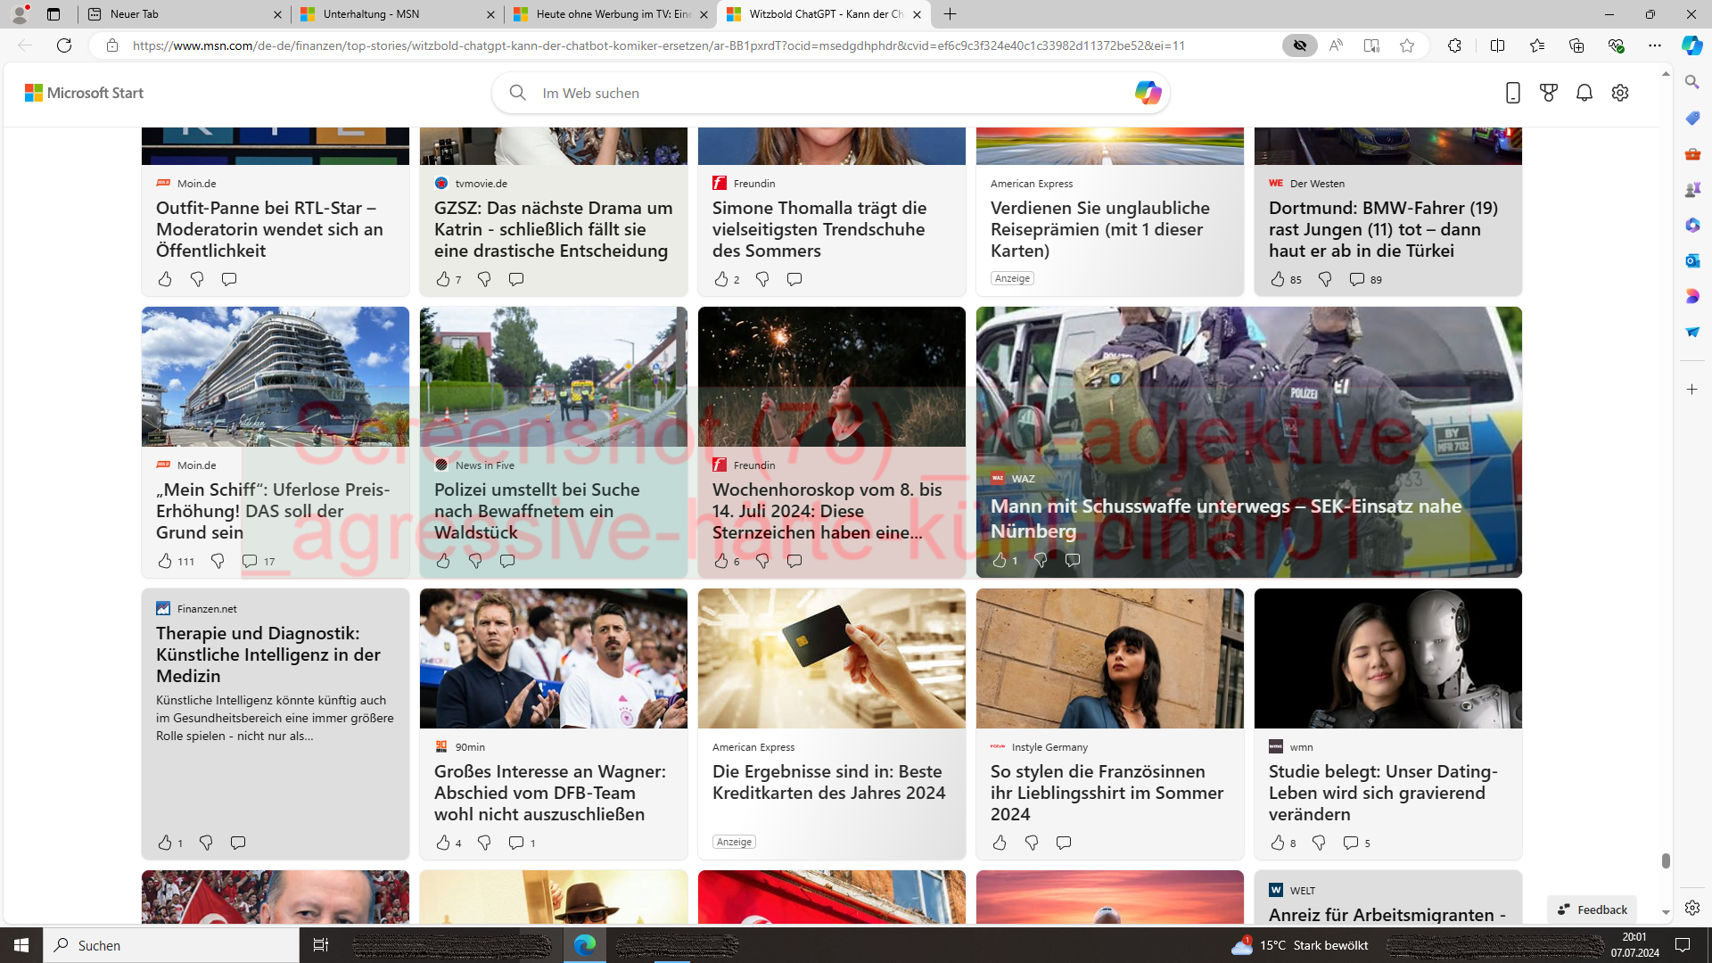Open the tab actions menu button

53,14
